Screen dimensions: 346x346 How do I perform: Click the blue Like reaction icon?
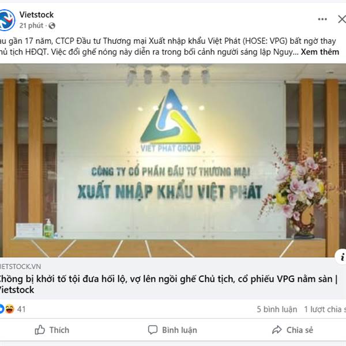click(2, 309)
